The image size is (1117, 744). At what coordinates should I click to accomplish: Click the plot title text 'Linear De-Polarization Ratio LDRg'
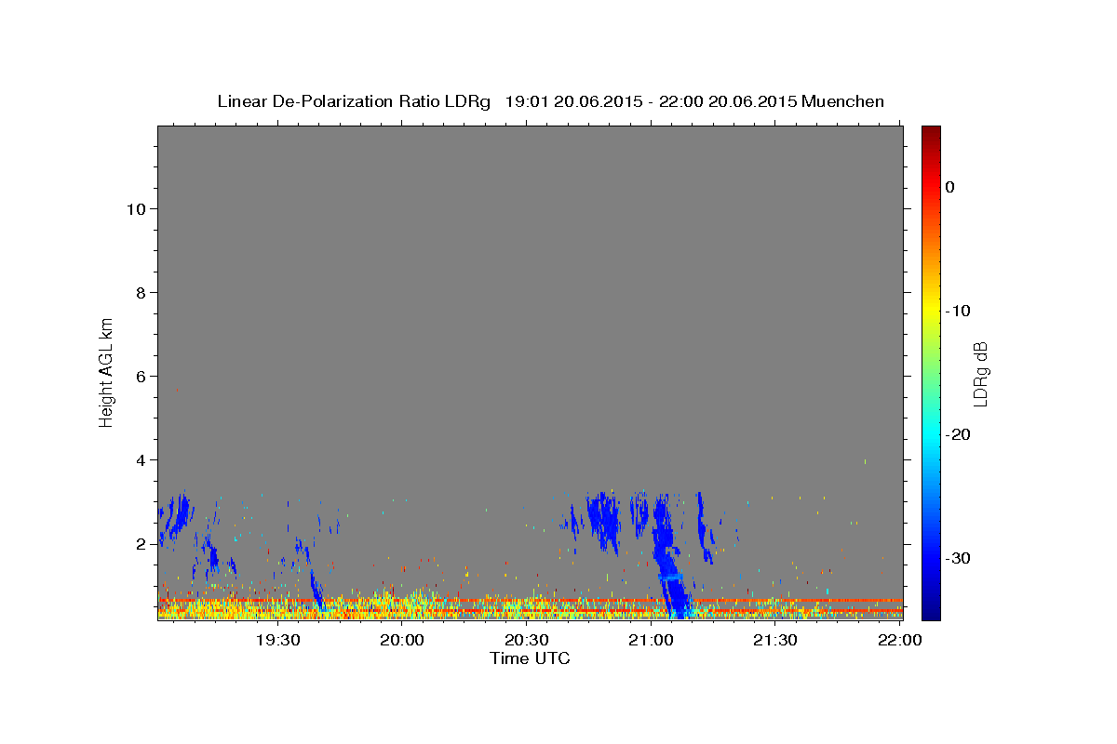click(353, 101)
